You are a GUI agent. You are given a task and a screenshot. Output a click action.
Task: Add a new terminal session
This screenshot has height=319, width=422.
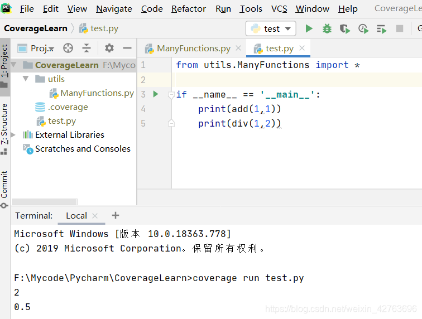pos(115,215)
